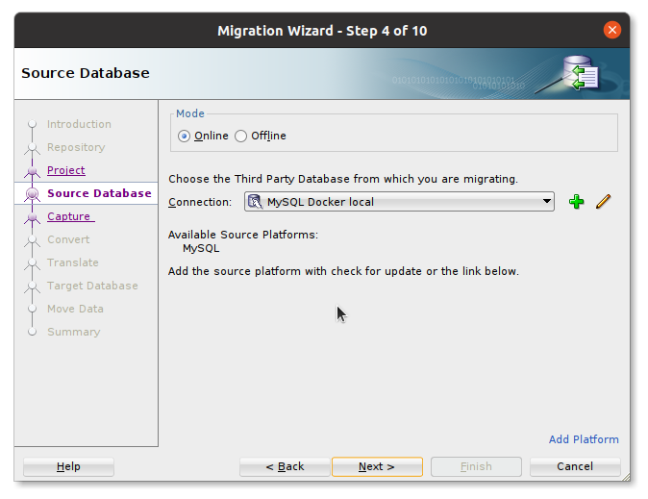The width and height of the screenshot is (648, 499).
Task: Select the Source Database step in sidebar
Action: click(99, 193)
